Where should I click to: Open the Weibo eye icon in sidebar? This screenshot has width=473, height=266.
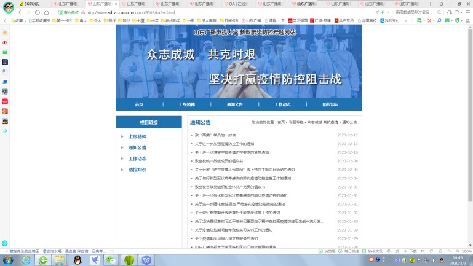5,42
